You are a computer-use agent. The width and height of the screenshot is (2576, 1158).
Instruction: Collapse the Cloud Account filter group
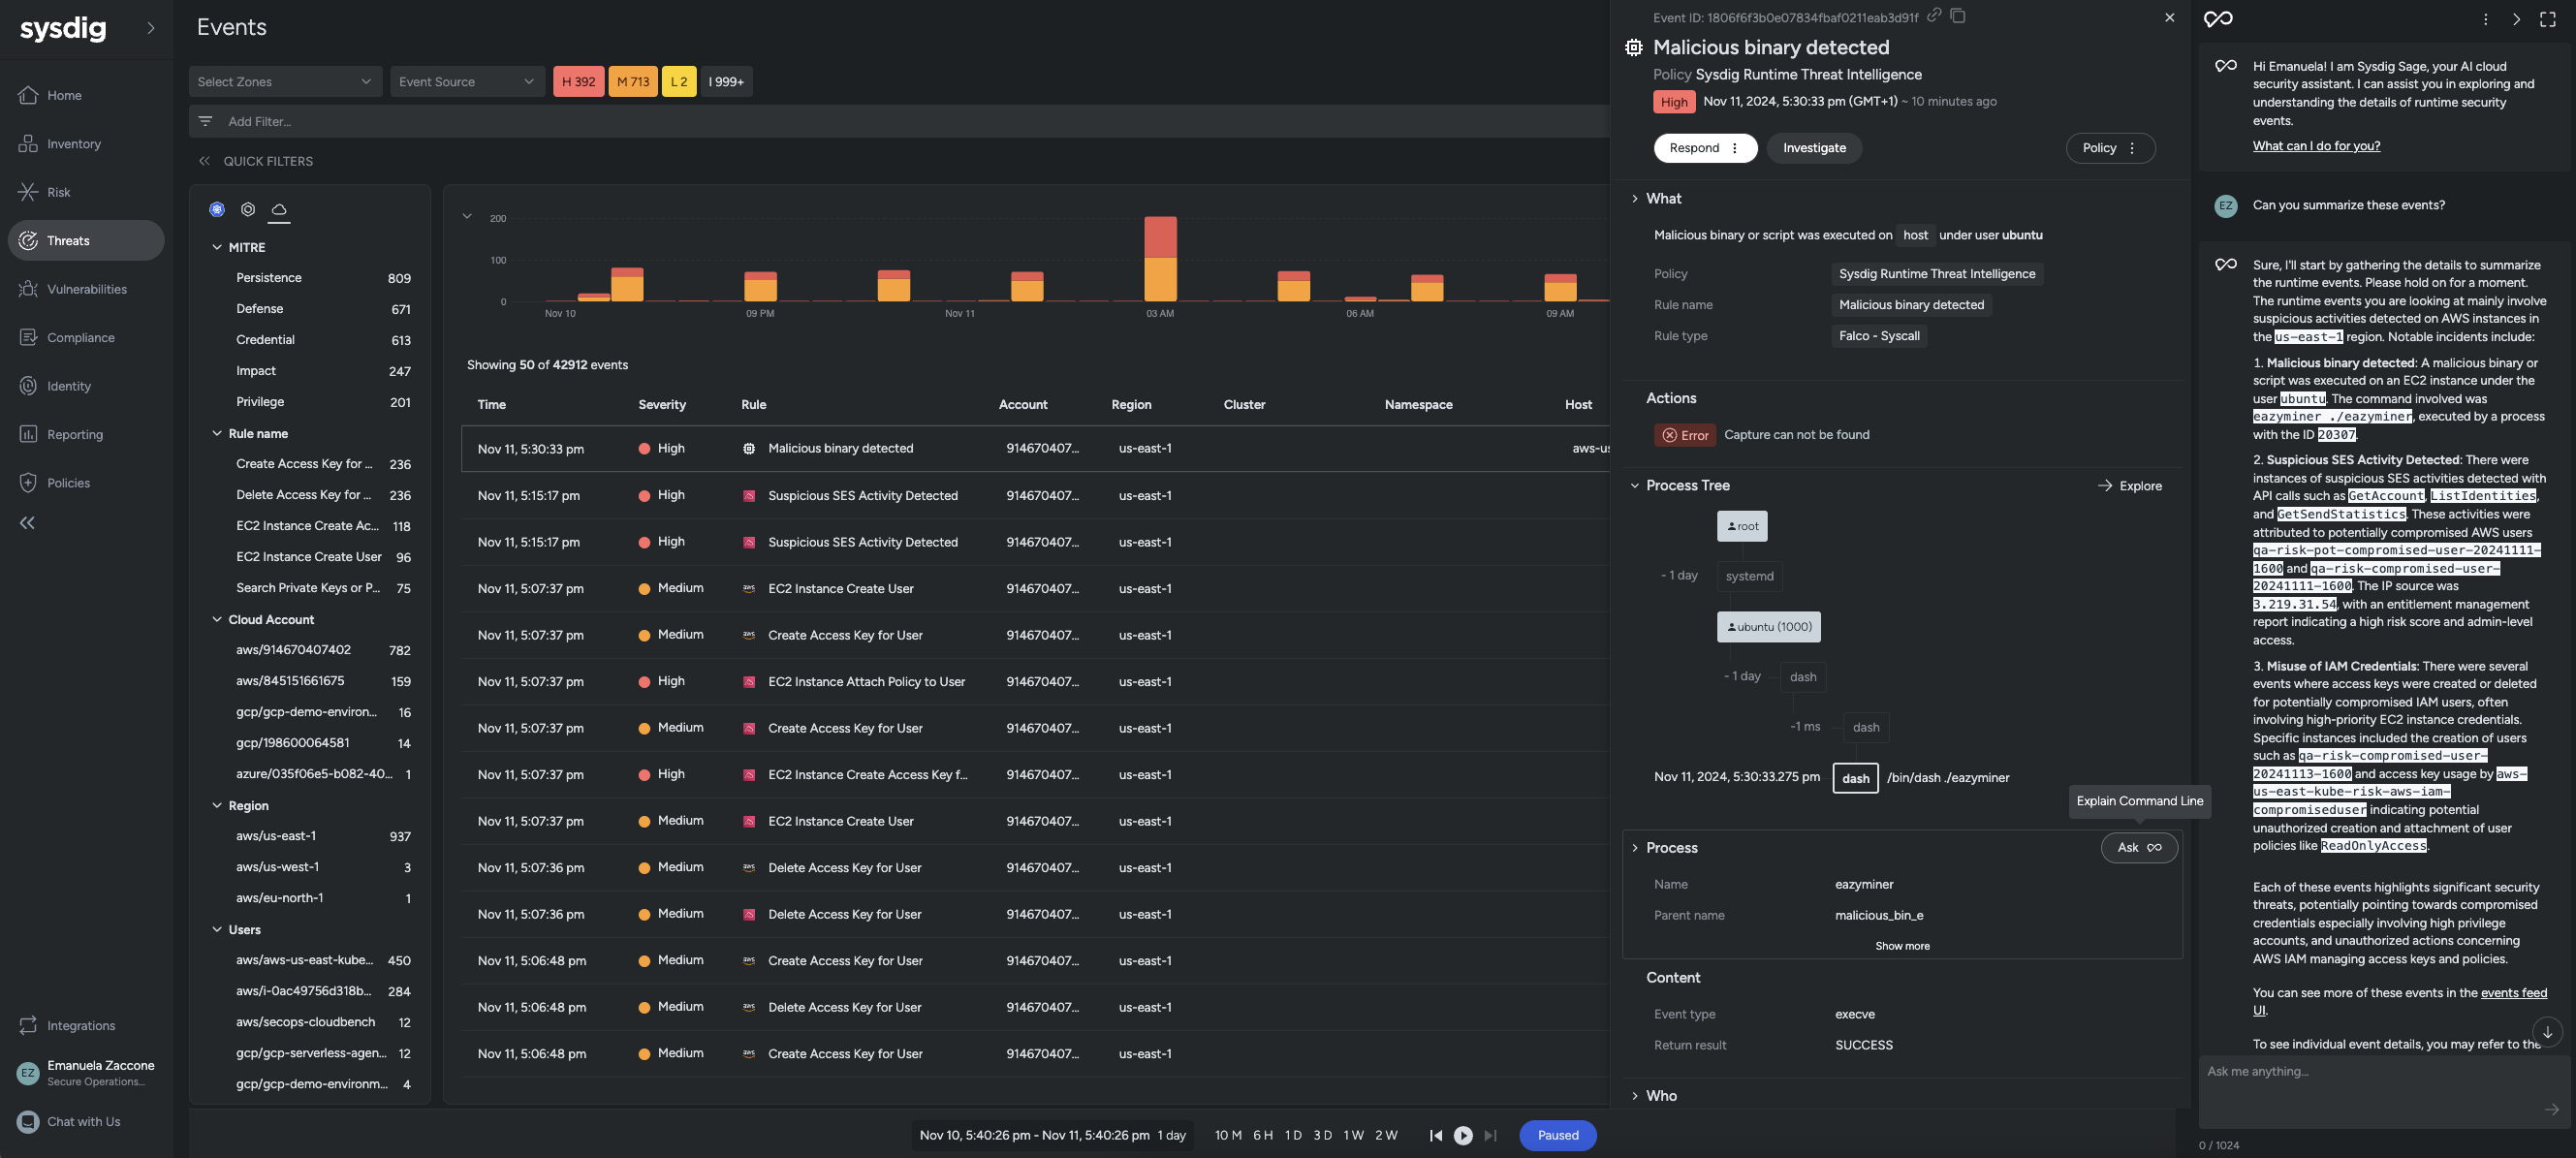217,619
